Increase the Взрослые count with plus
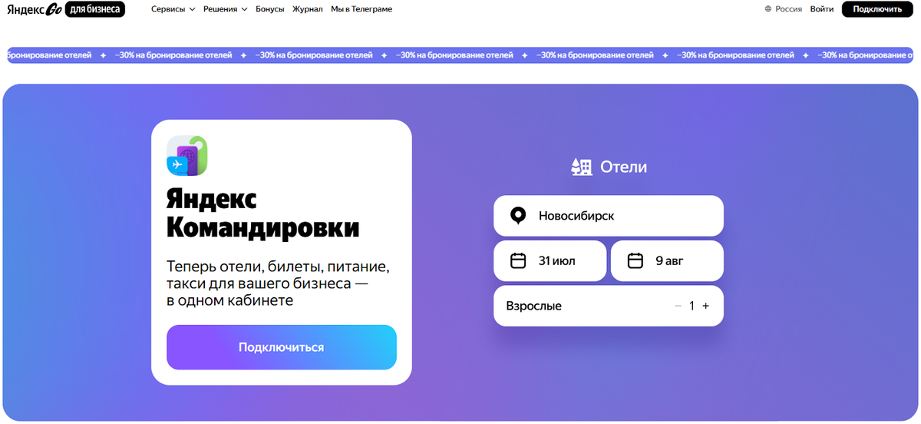Image resolution: width=921 pixels, height=424 pixels. tap(705, 306)
